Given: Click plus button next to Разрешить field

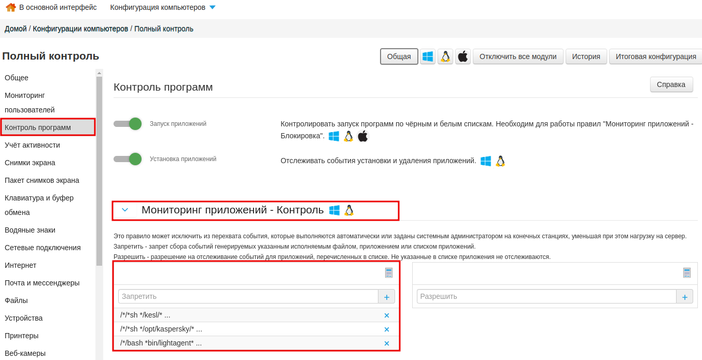Looking at the screenshot, I should pyautogui.click(x=684, y=297).
